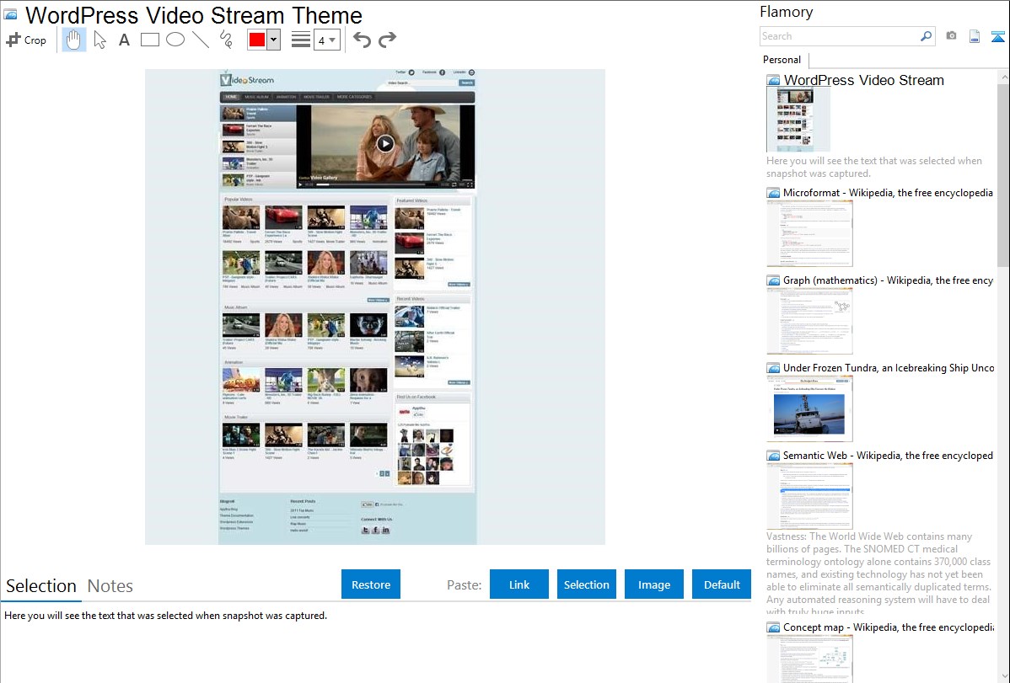Screen dimensions: 1010x683
Task: Activate the hand pan tool
Action: click(73, 40)
